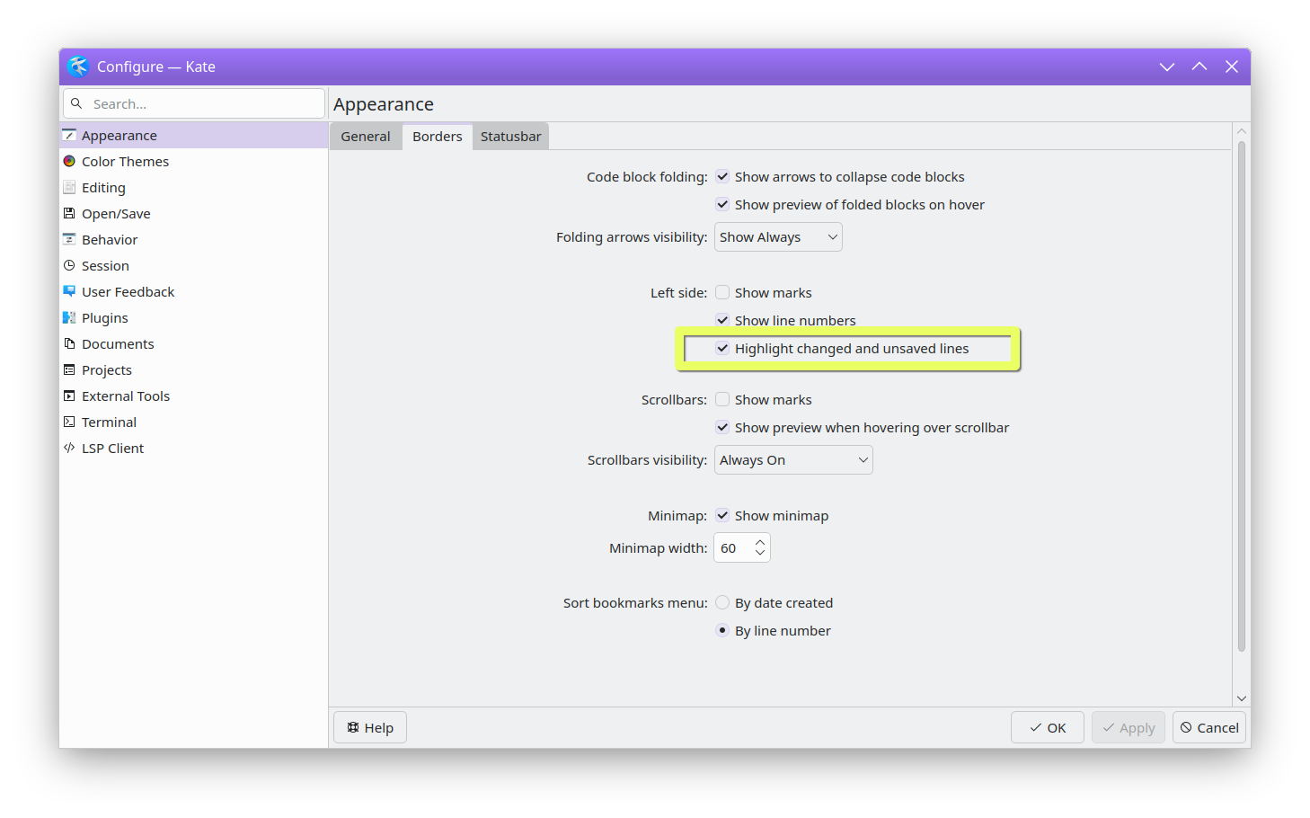Click the scrollbar down arrow
The height and width of the screenshot is (818, 1310).
coord(1242,698)
